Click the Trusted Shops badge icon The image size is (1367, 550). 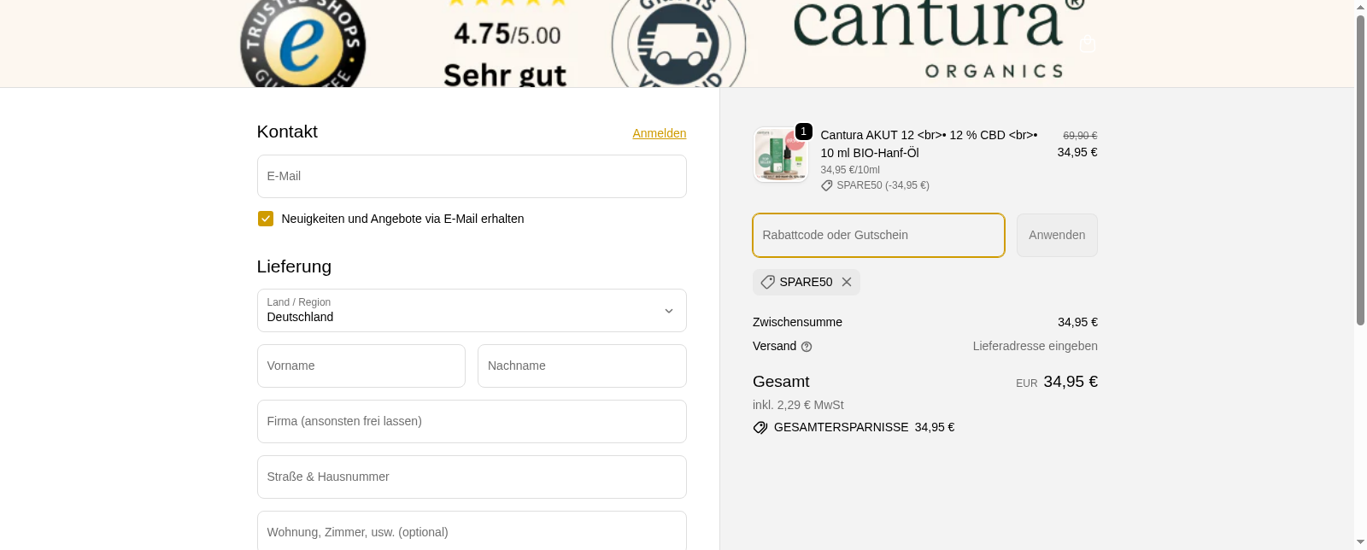coord(302,43)
